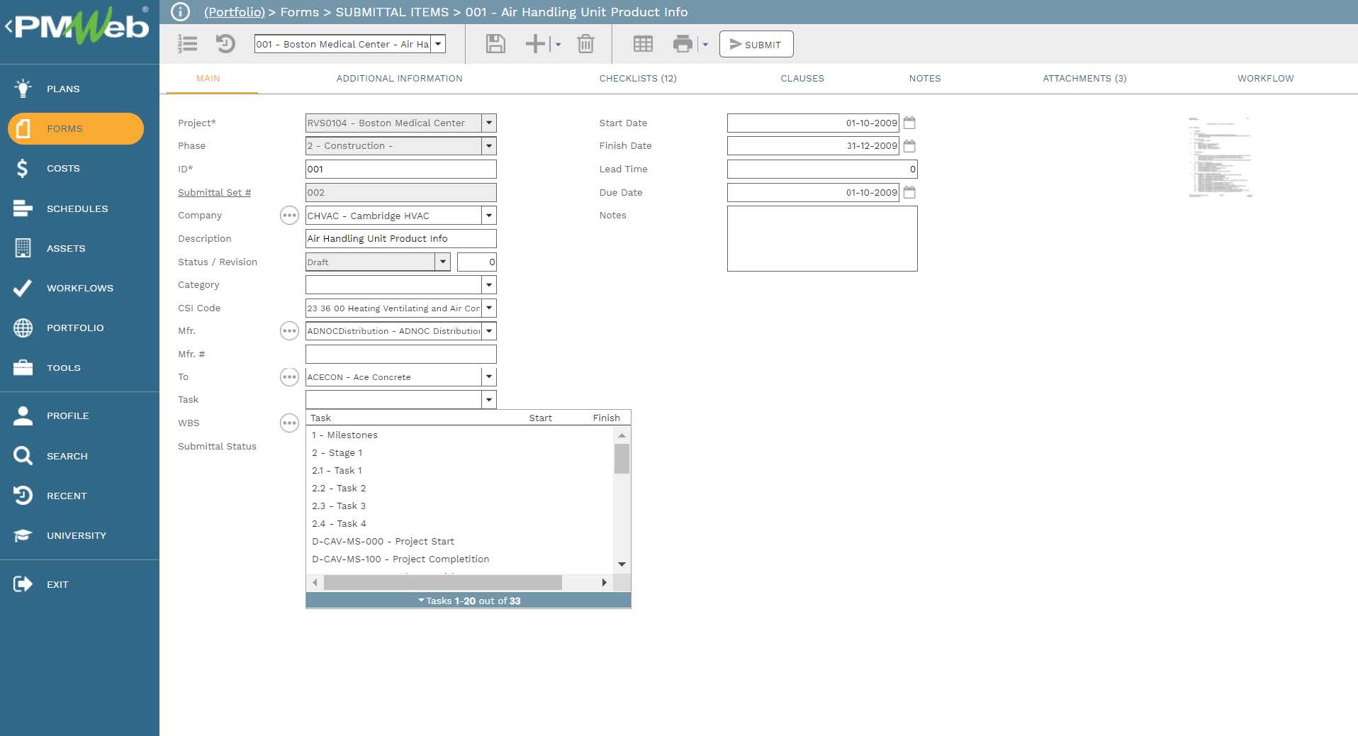Viewport: 1358px width, 736px height.
Task: Switch to Checklists (12) tab
Action: coord(638,79)
